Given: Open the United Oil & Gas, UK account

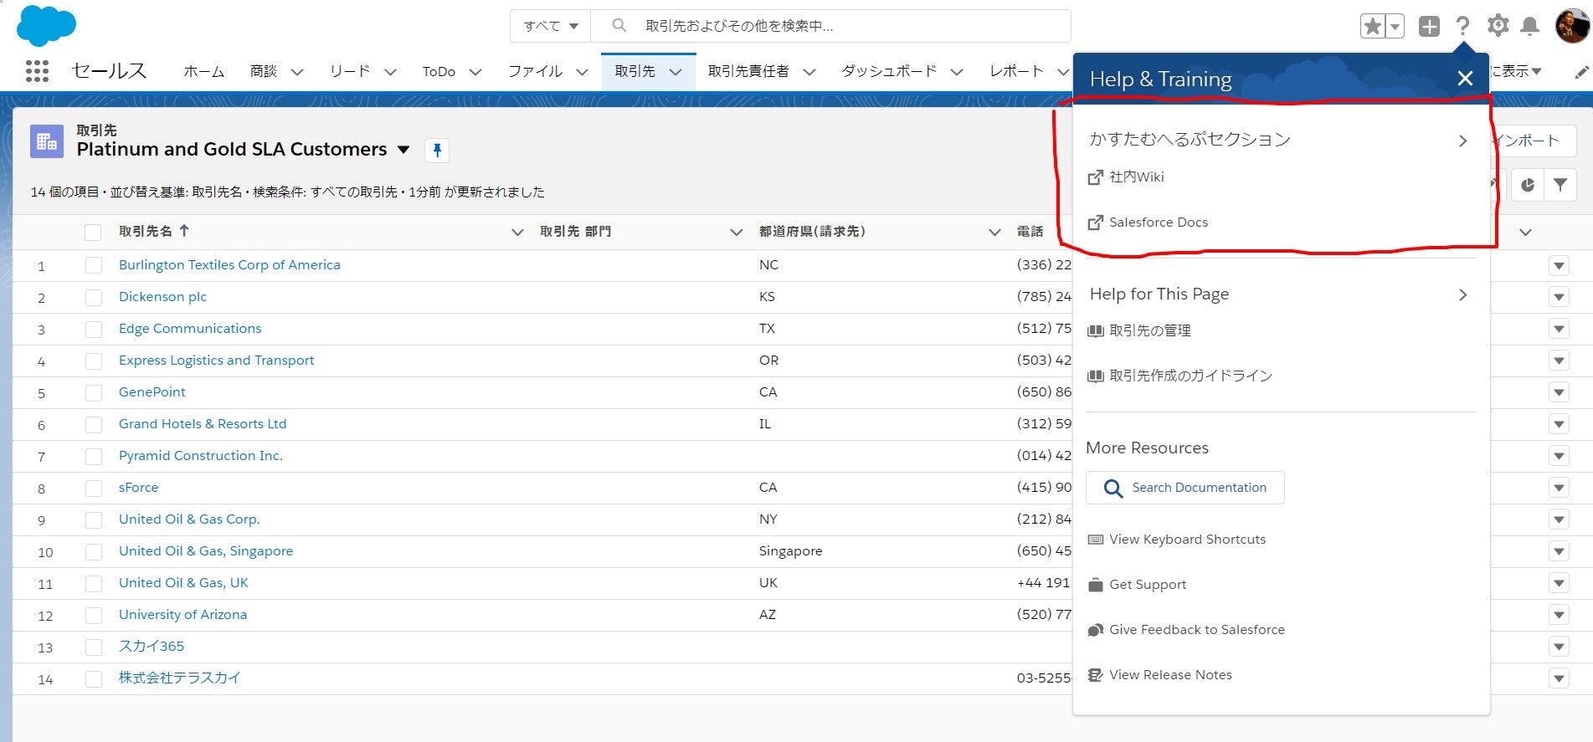Looking at the screenshot, I should point(183,582).
